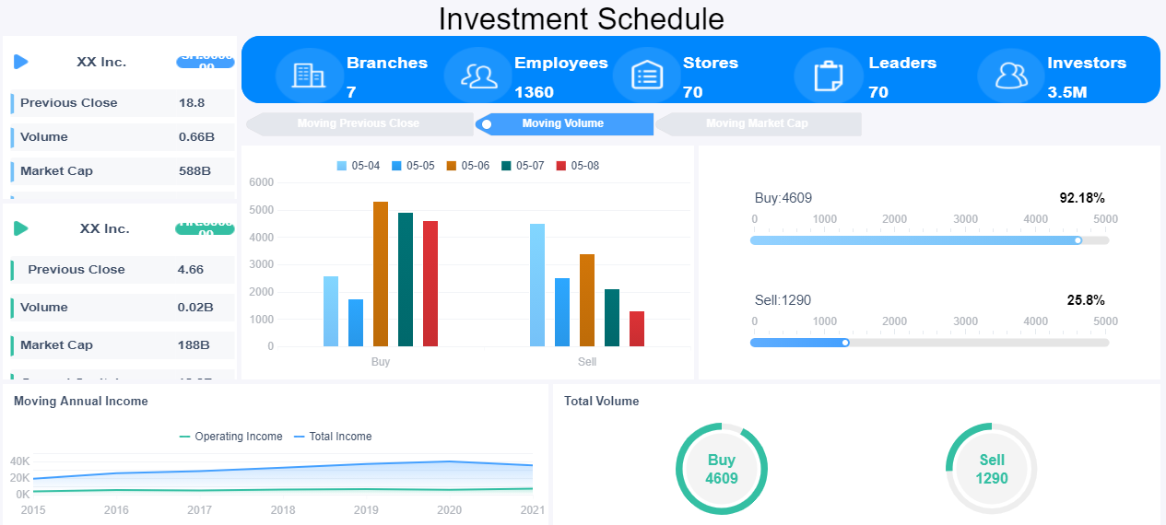
Task: Click the red 05-08 bar in Sell group
Action: pyautogui.click(x=637, y=329)
